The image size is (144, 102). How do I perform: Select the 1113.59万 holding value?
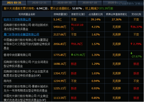point(60,98)
